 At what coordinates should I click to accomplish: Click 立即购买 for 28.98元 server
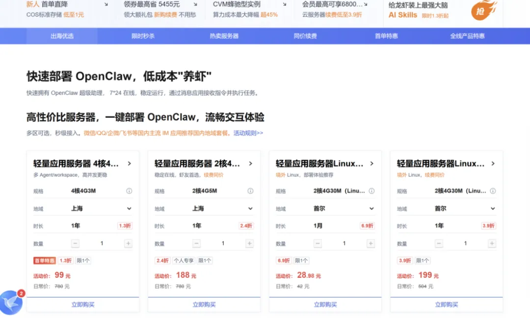[x=325, y=304]
